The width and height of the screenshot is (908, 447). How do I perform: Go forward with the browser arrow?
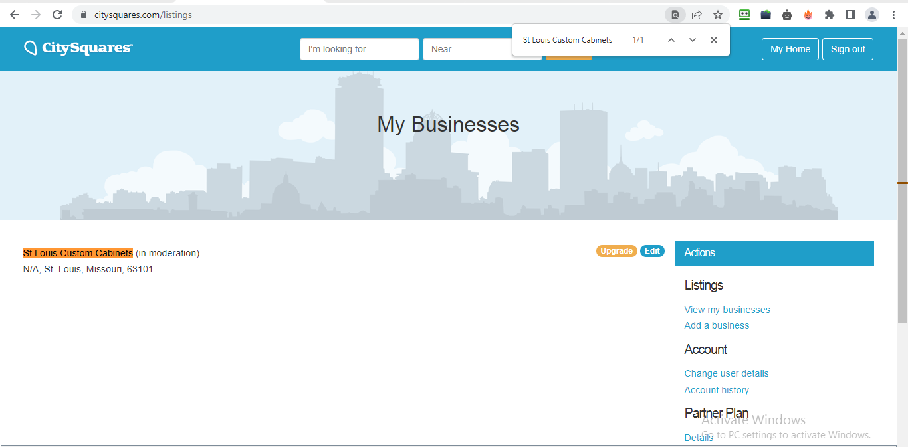(x=36, y=15)
